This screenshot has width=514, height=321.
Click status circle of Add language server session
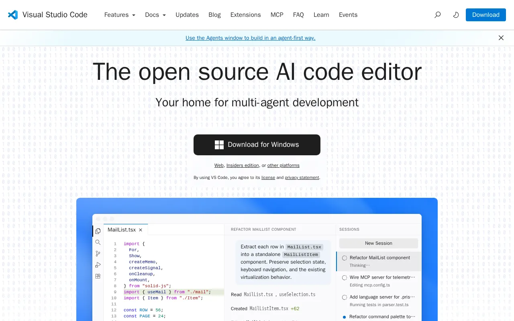345,297
